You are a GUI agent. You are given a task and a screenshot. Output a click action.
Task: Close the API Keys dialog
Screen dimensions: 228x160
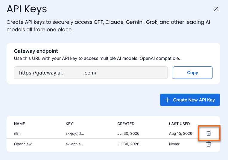point(216,9)
